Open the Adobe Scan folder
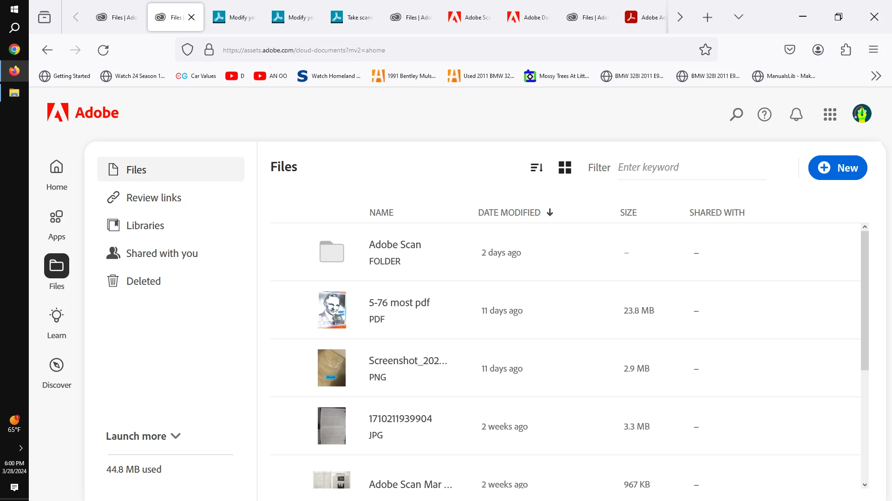Screen dimensions: 892x501 coord(394,244)
